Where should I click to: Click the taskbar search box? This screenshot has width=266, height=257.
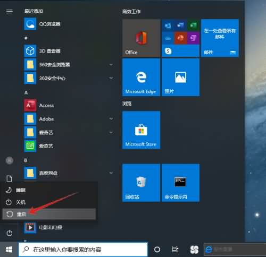coord(83,250)
